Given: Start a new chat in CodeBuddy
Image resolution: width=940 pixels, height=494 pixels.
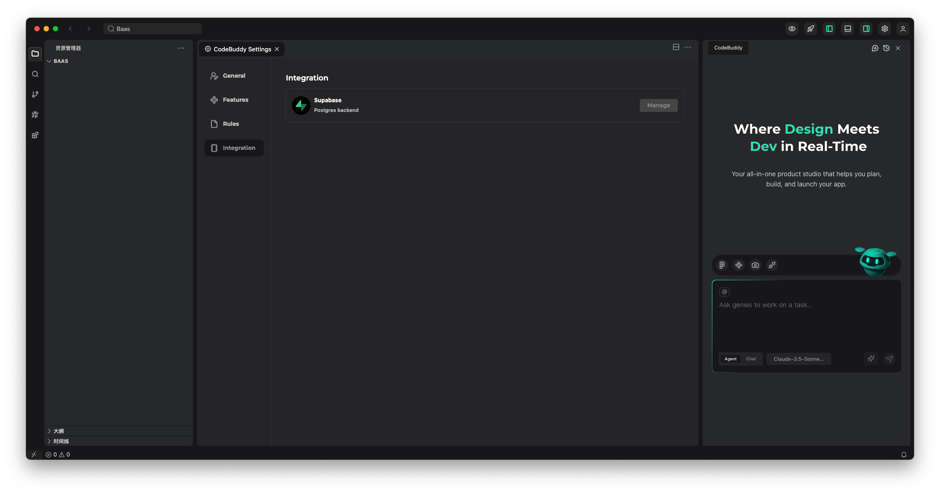Looking at the screenshot, I should 875,48.
